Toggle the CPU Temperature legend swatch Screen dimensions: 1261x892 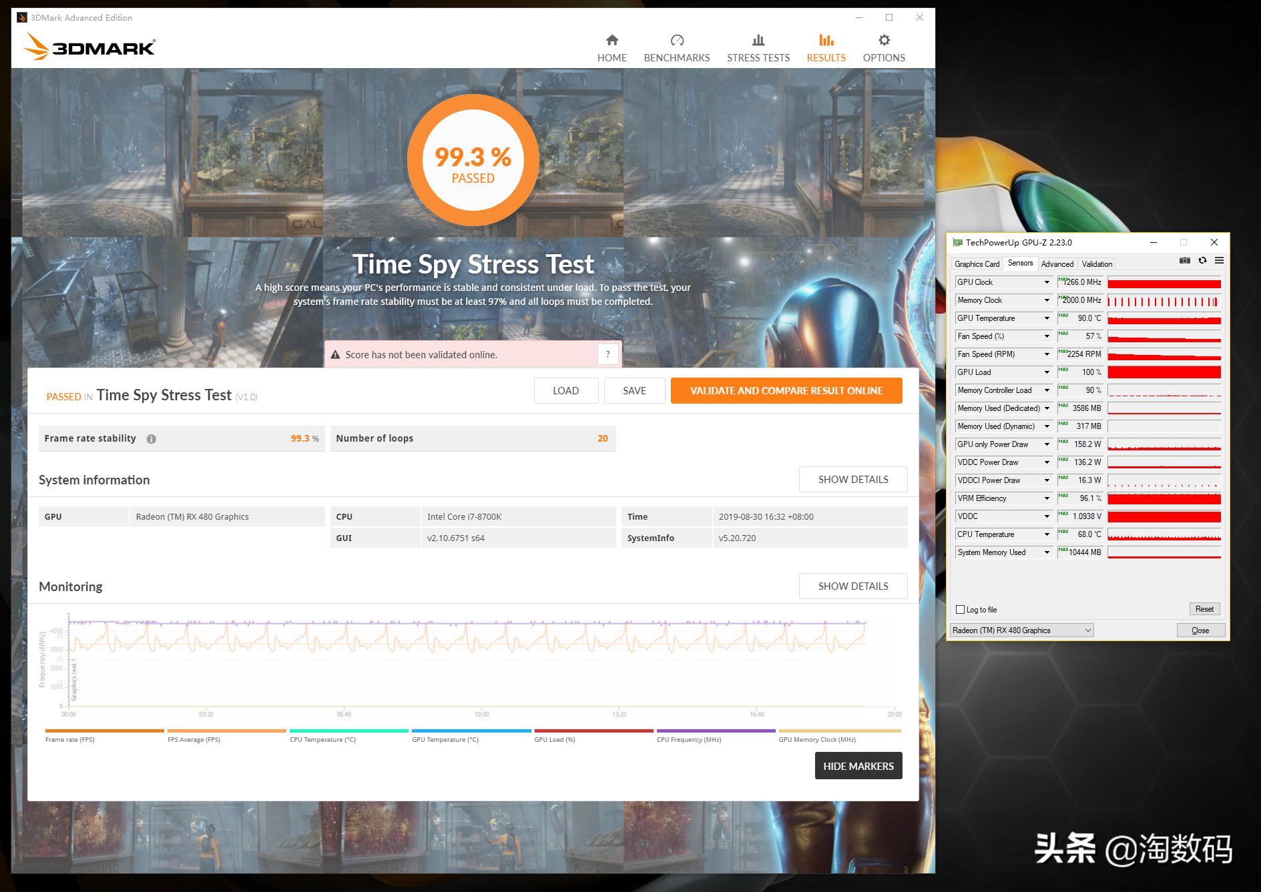[349, 731]
